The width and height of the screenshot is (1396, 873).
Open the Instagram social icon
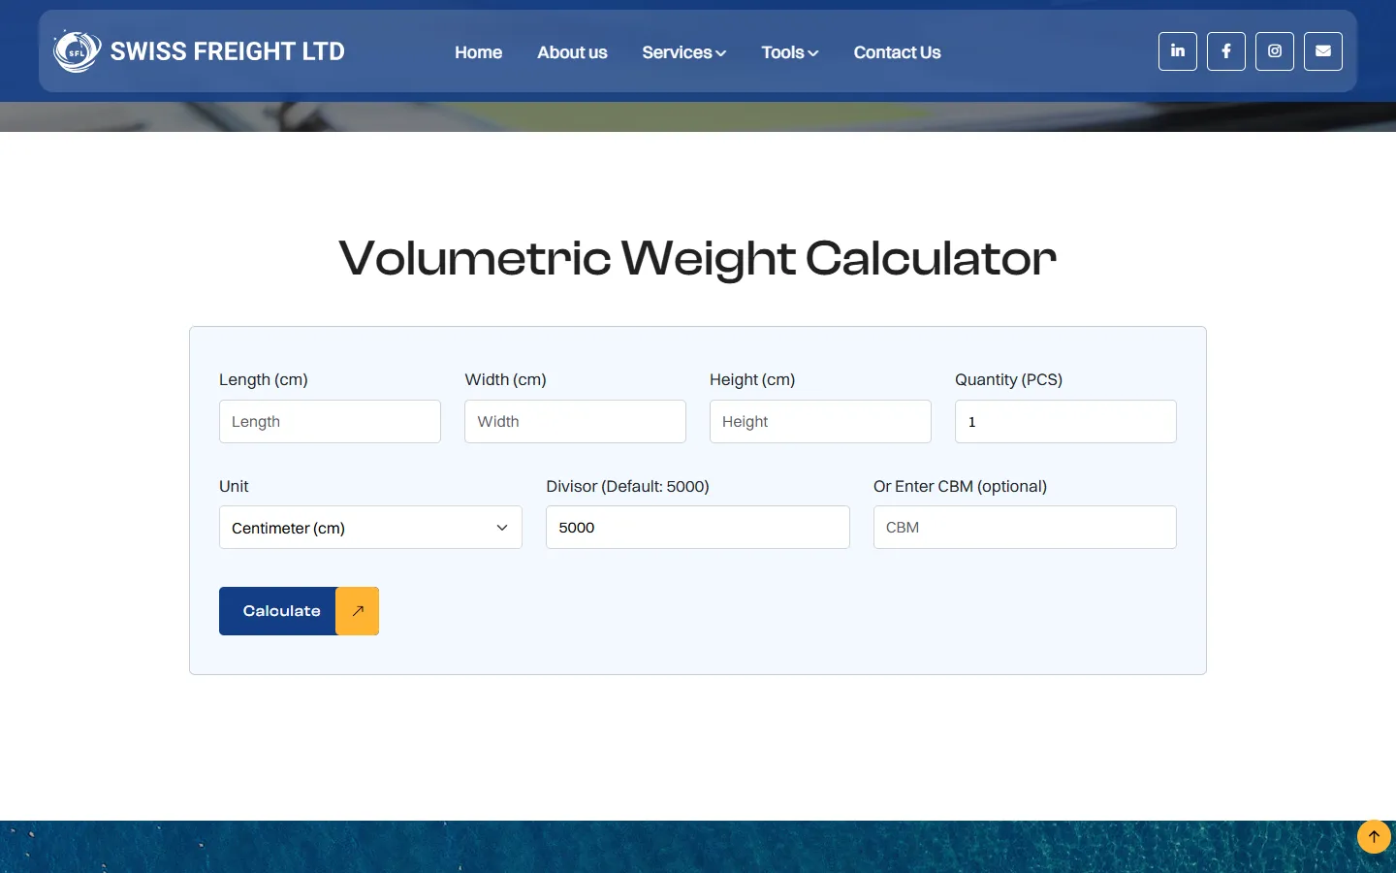click(1275, 51)
